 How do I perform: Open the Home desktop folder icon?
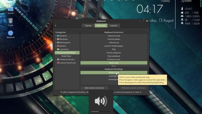[x=10, y=9]
